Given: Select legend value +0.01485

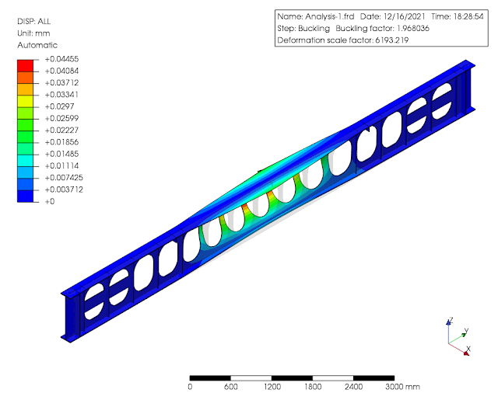Looking at the screenshot, I should coord(61,154).
